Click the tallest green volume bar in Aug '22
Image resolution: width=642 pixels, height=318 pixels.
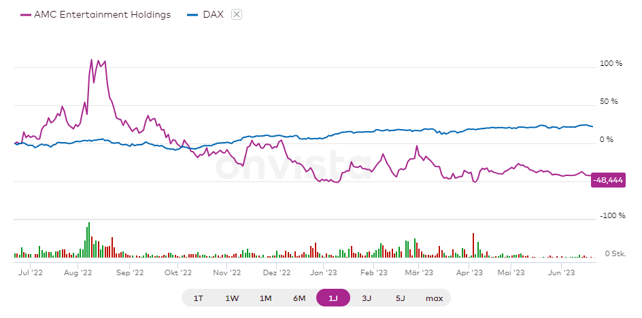coord(88,240)
